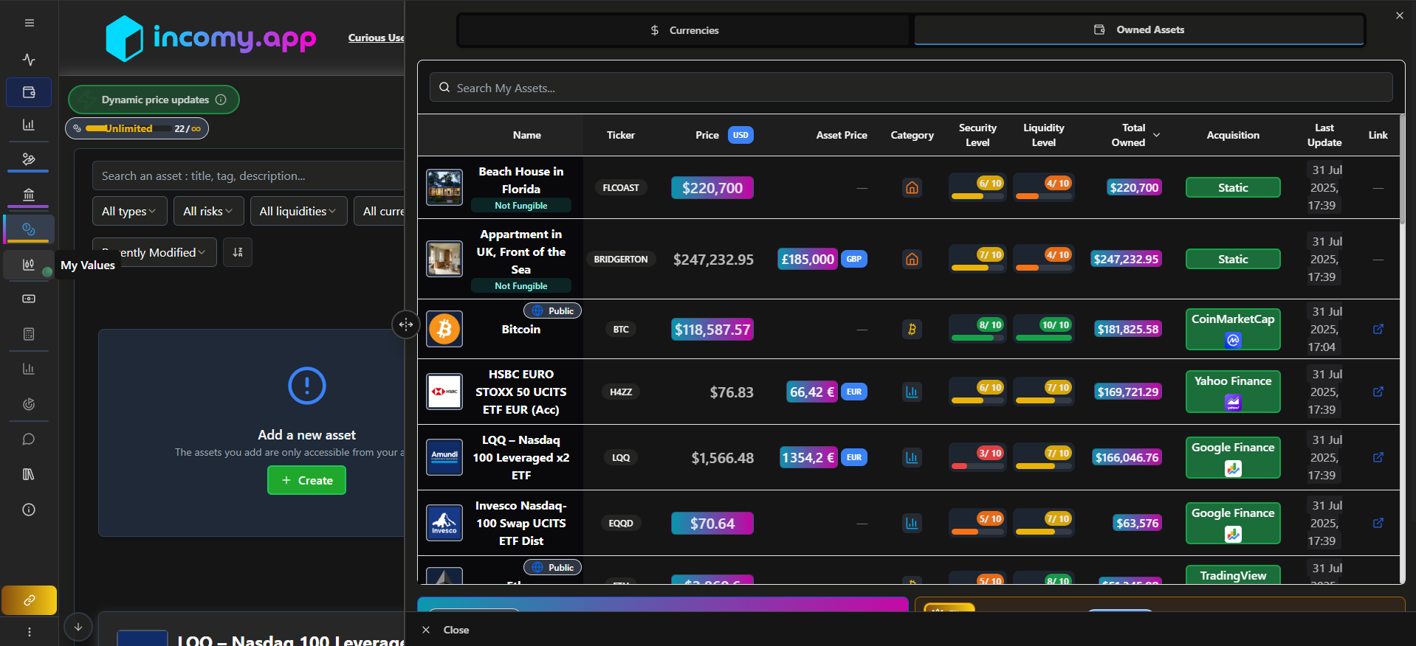Open the Recently Modified sort dropdown

[154, 252]
